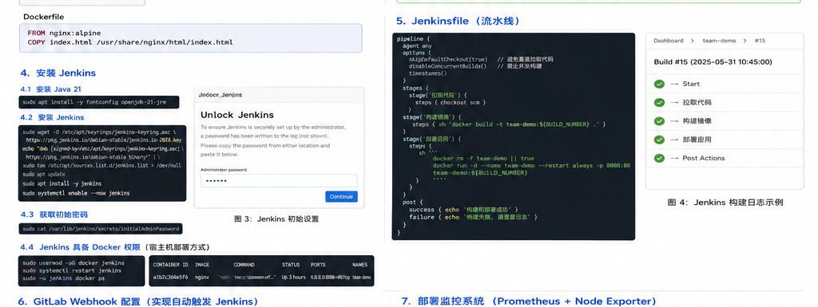Focus the Administrator password input field
818x307 pixels.
pos(279,180)
